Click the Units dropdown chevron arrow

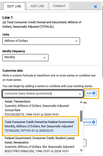(x=76, y=41)
